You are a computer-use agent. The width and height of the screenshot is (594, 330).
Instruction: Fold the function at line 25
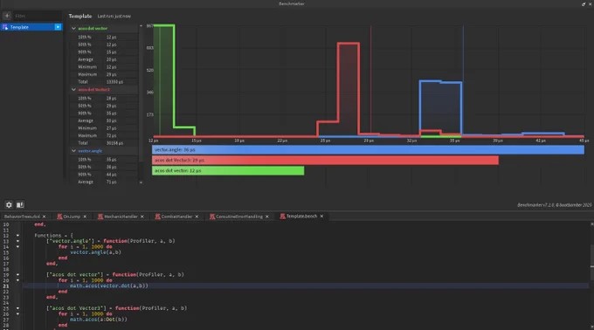pos(17,308)
